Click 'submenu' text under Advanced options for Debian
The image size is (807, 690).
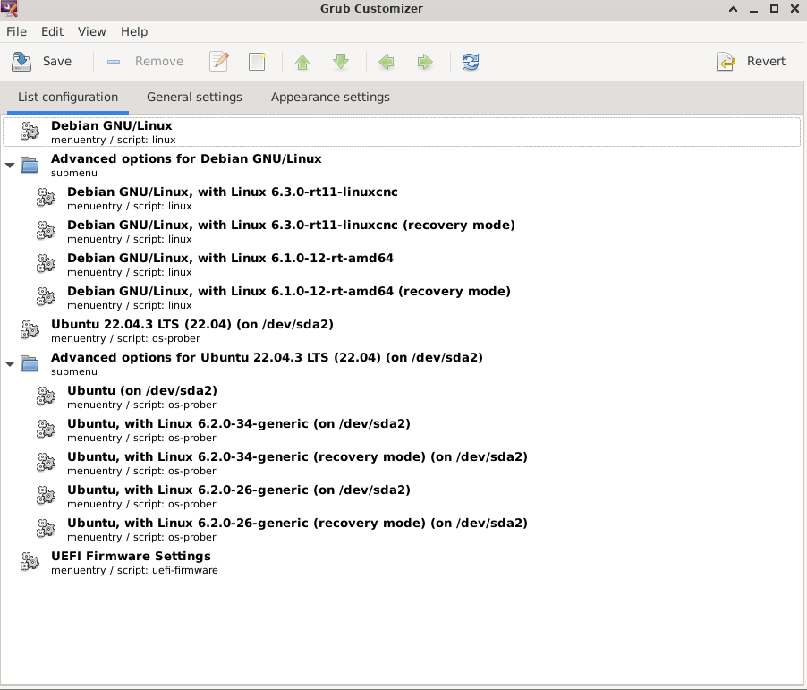point(74,173)
